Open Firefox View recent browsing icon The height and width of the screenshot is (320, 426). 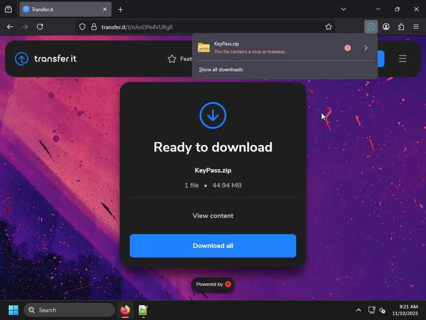8,9
